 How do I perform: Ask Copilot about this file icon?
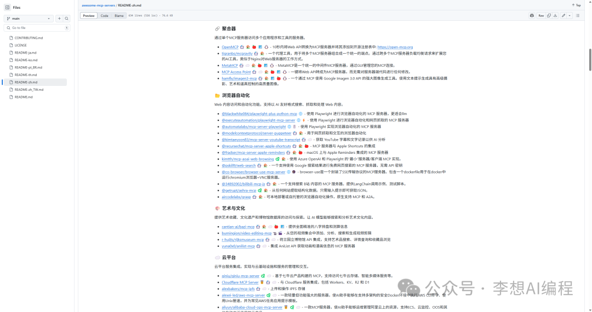(532, 15)
